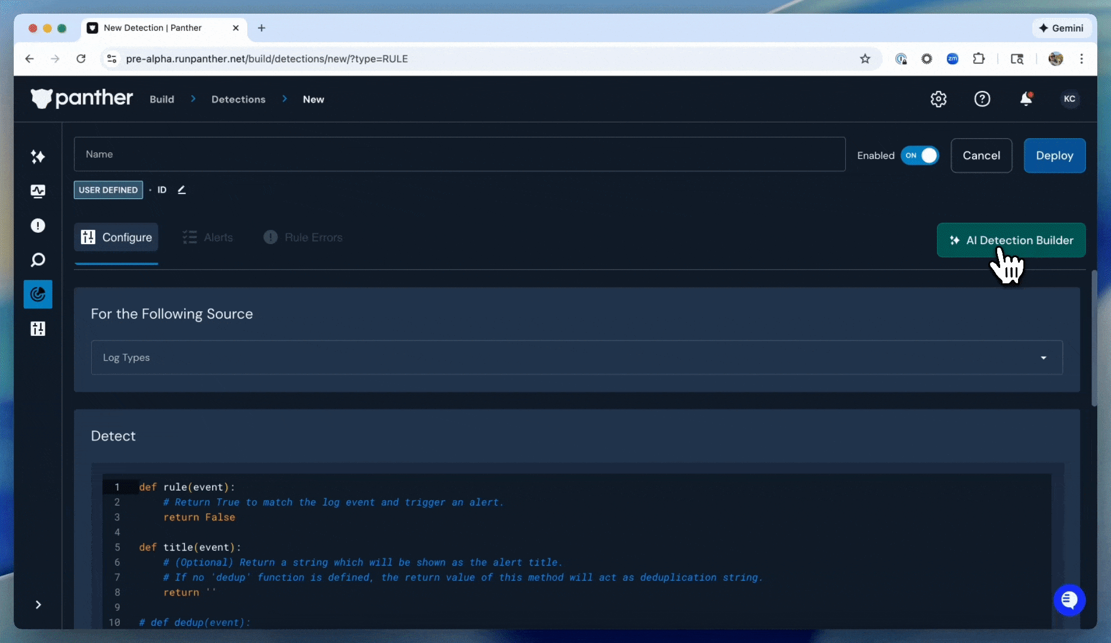Open the alerts exclamation icon in sidebar
Screen dimensions: 1111x643
(x=38, y=226)
